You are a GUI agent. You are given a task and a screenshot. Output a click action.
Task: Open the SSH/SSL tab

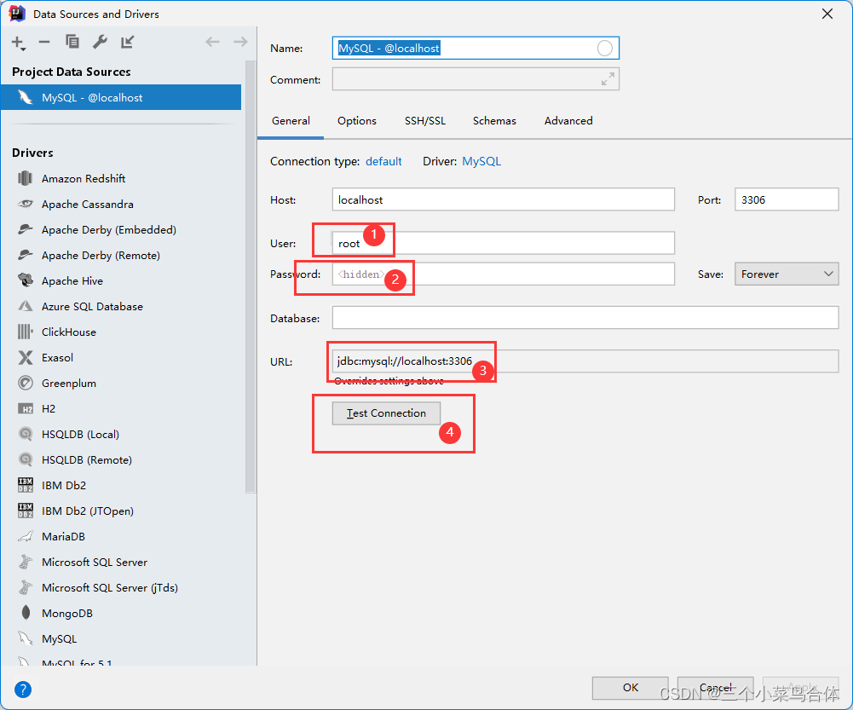[425, 121]
